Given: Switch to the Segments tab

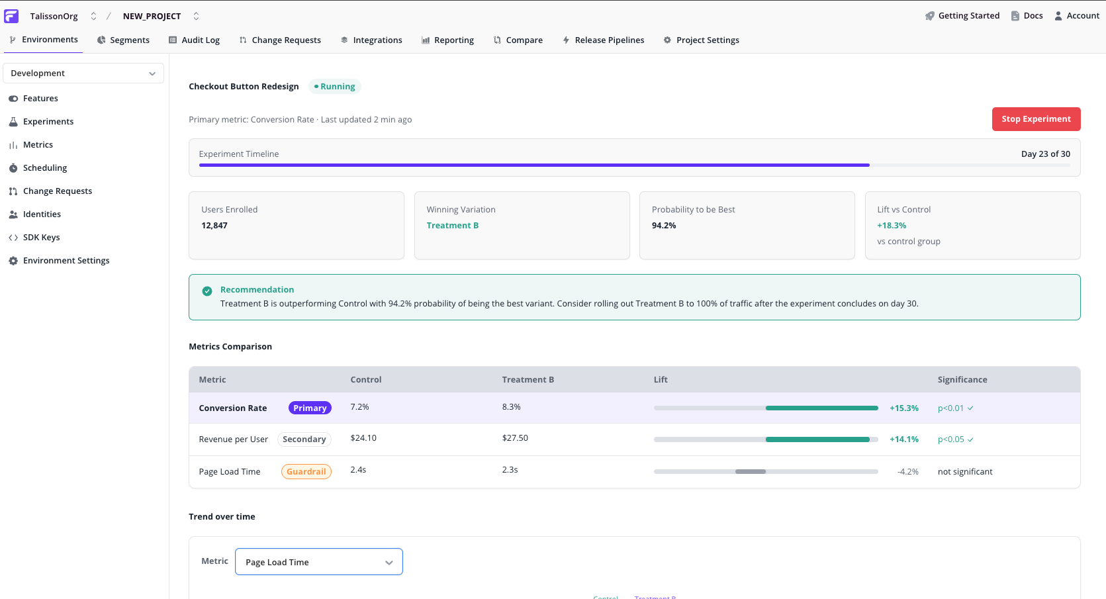Looking at the screenshot, I should pos(123,40).
